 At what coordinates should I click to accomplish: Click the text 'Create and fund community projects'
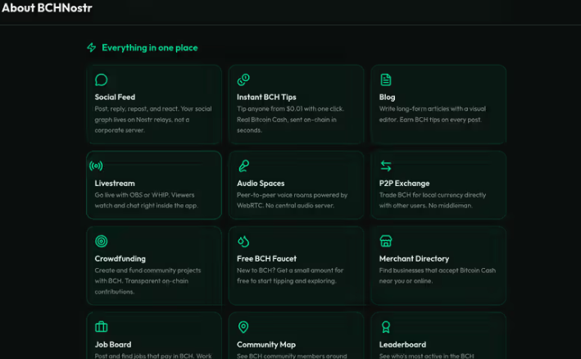click(148, 270)
